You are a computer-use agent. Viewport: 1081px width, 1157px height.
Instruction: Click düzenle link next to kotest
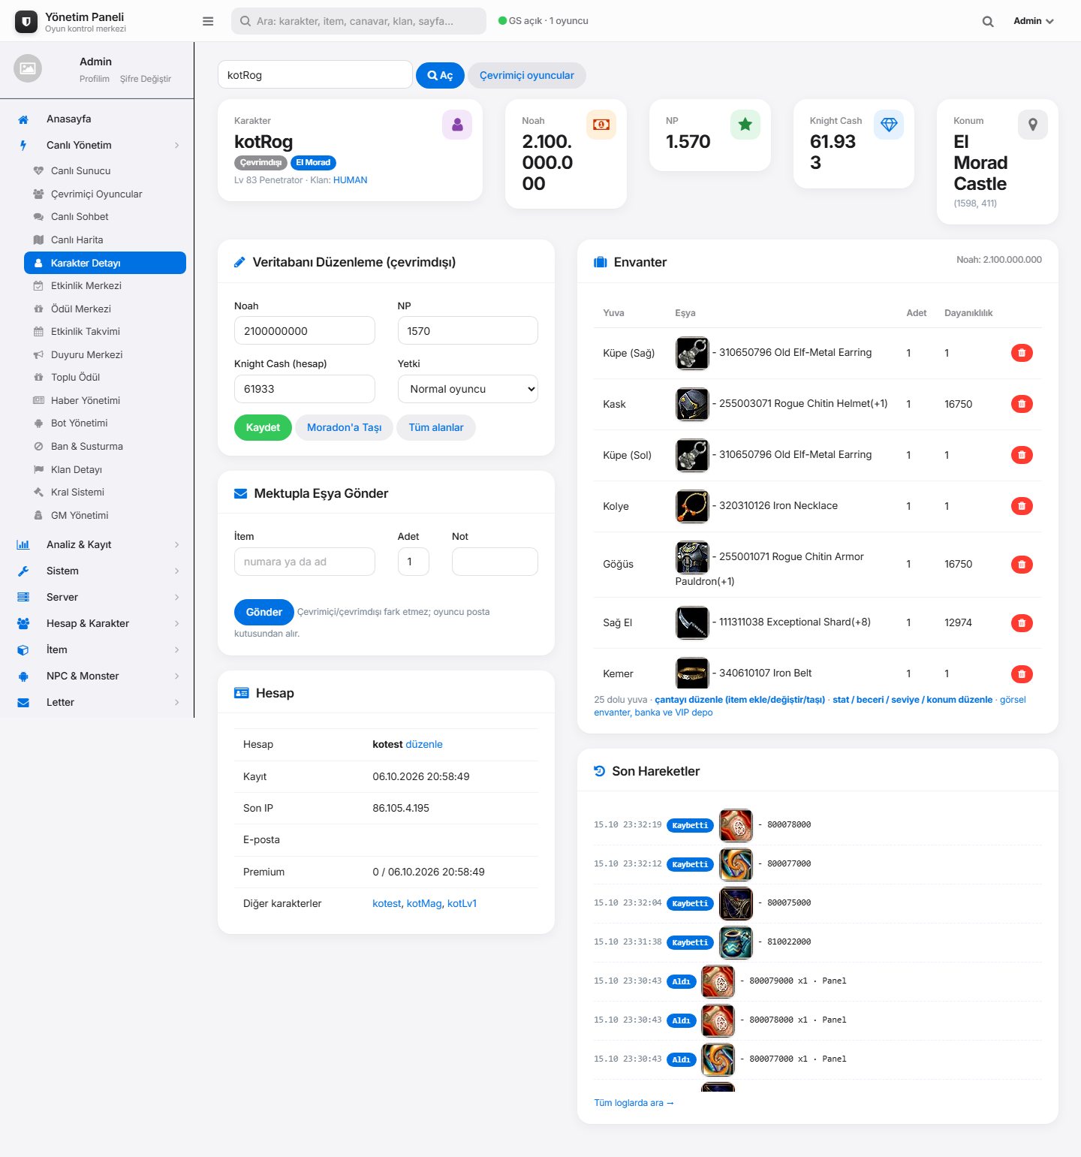424,744
